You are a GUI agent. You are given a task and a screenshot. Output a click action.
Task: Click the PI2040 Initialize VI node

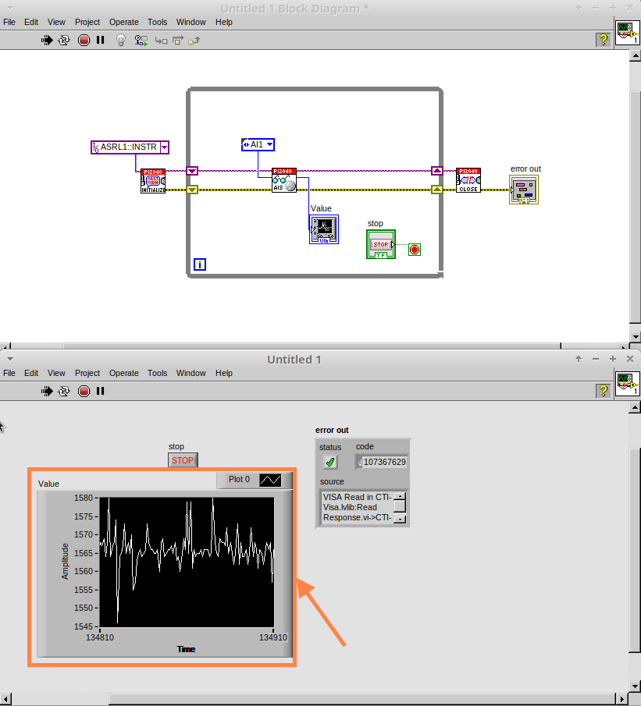point(153,181)
